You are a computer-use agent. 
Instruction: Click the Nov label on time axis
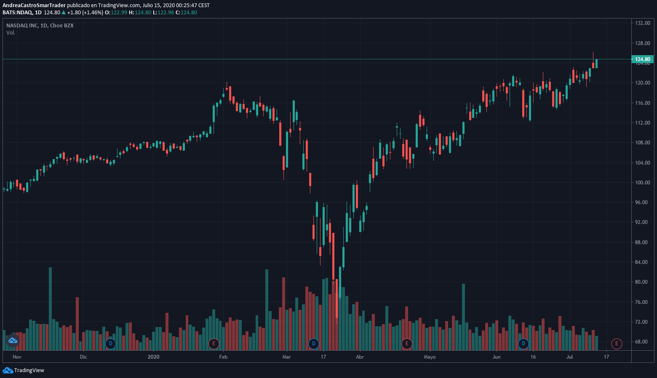[17, 357]
